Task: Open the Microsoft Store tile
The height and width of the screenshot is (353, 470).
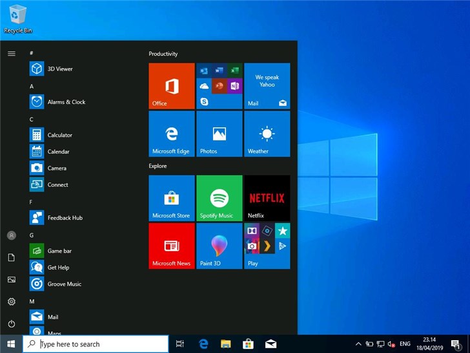Action: (x=171, y=198)
